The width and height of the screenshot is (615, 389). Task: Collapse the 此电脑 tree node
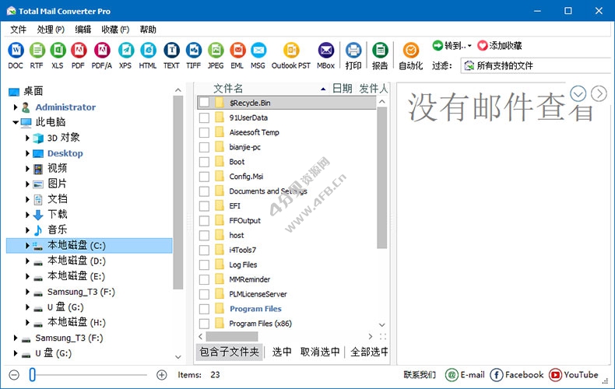[x=16, y=122]
